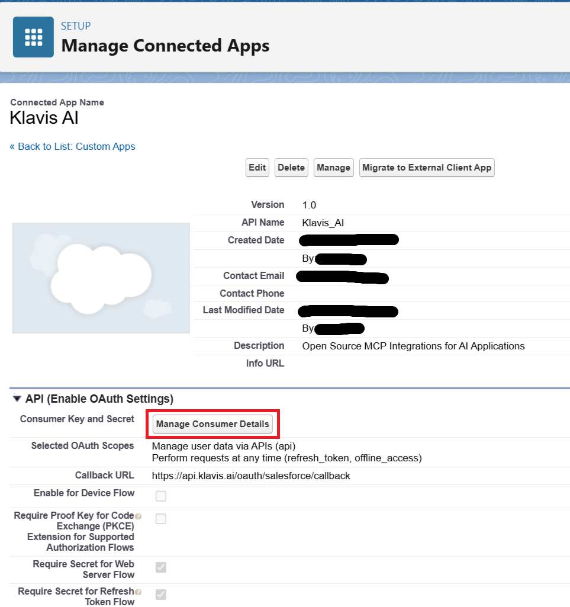
Task: Toggle Require Secret for Refresh Token Flow checkbox
Action: pos(161,594)
